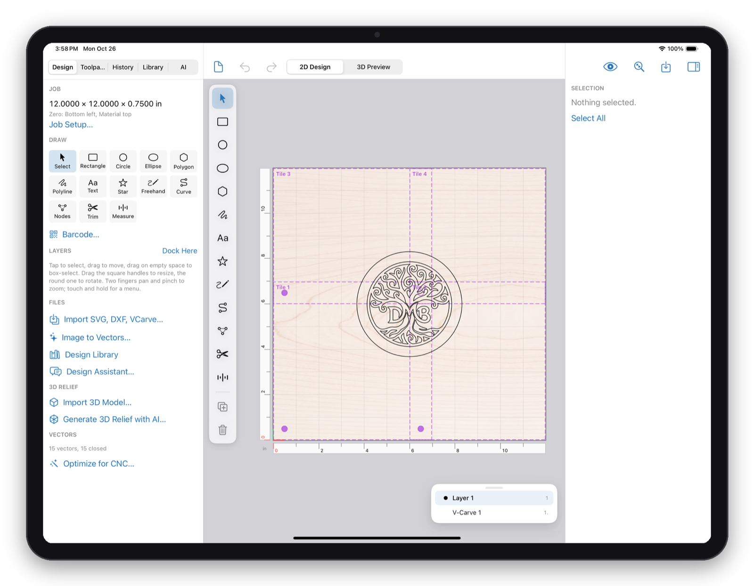Activate the measure tool in vertical toolbar

(x=222, y=377)
